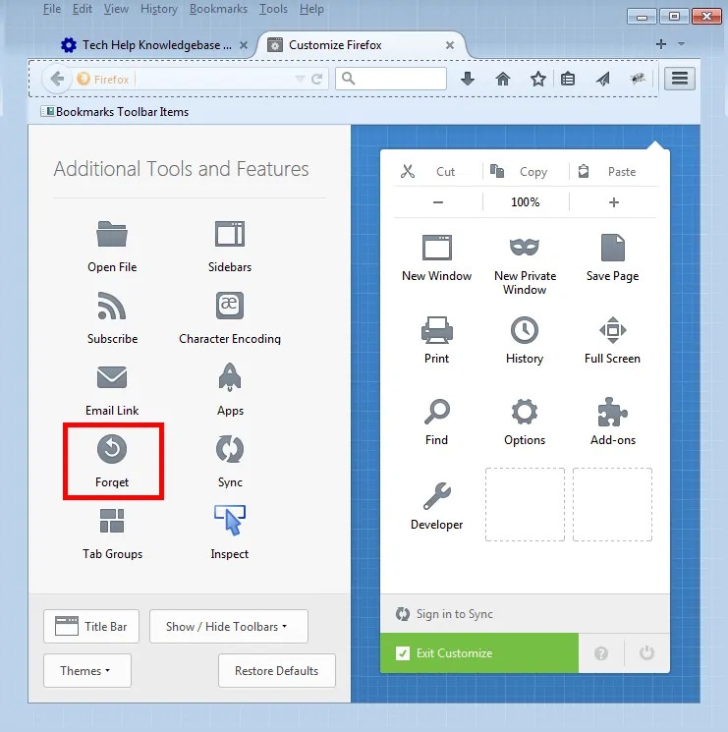
Task: Select the Inspect cursor icon
Action: pos(230,520)
